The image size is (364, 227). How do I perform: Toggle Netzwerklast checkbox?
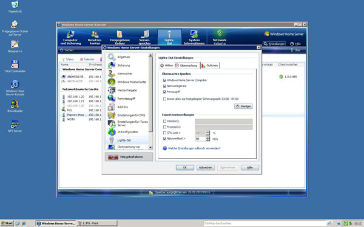click(x=164, y=139)
